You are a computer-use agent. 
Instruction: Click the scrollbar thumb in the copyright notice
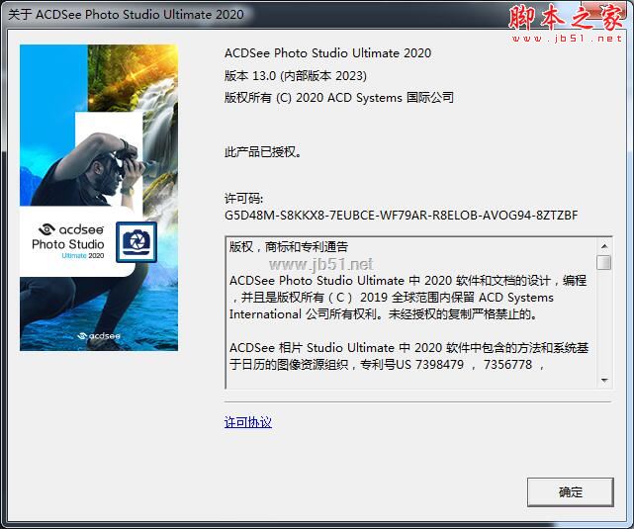[x=604, y=263]
